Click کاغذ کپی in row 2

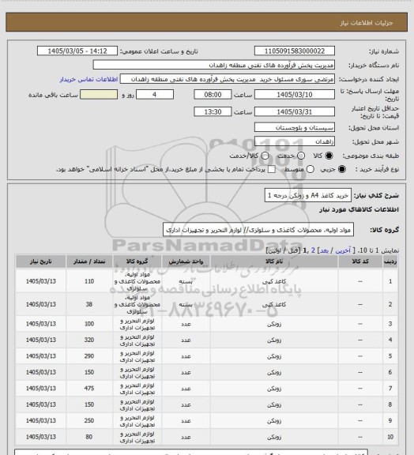tap(274, 304)
